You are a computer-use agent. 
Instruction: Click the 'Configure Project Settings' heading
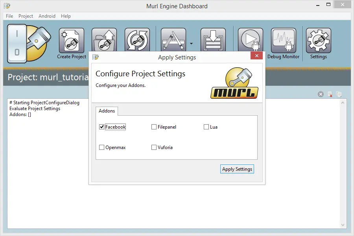(140, 74)
